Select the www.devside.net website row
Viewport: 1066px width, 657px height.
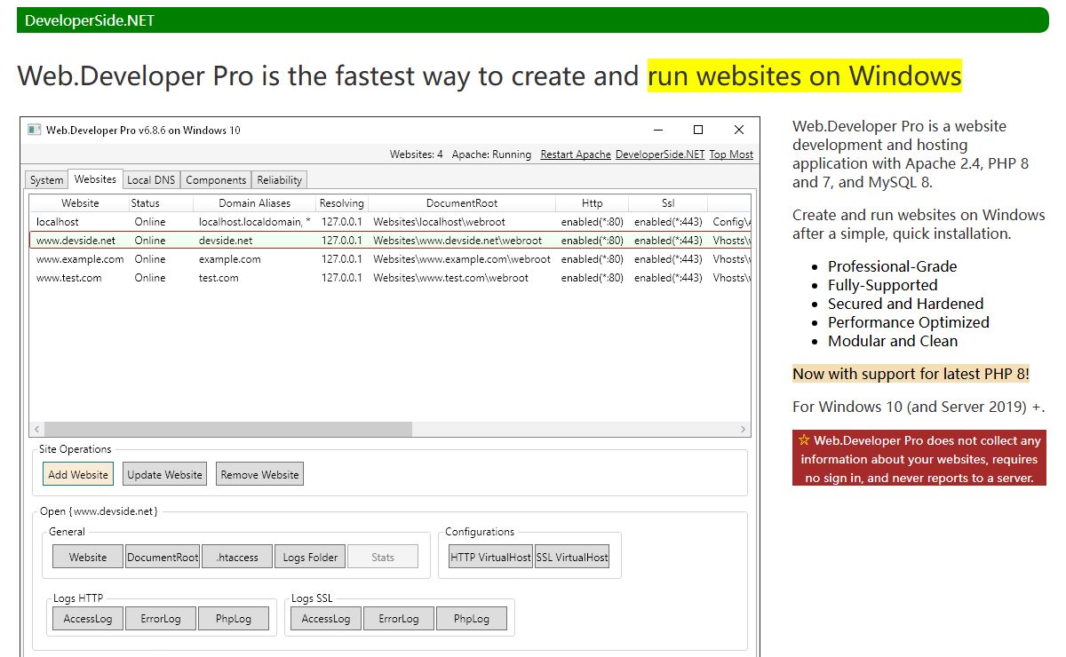[x=391, y=241]
